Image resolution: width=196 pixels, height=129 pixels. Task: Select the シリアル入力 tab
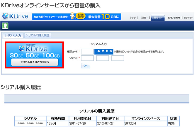[x=13, y=35]
